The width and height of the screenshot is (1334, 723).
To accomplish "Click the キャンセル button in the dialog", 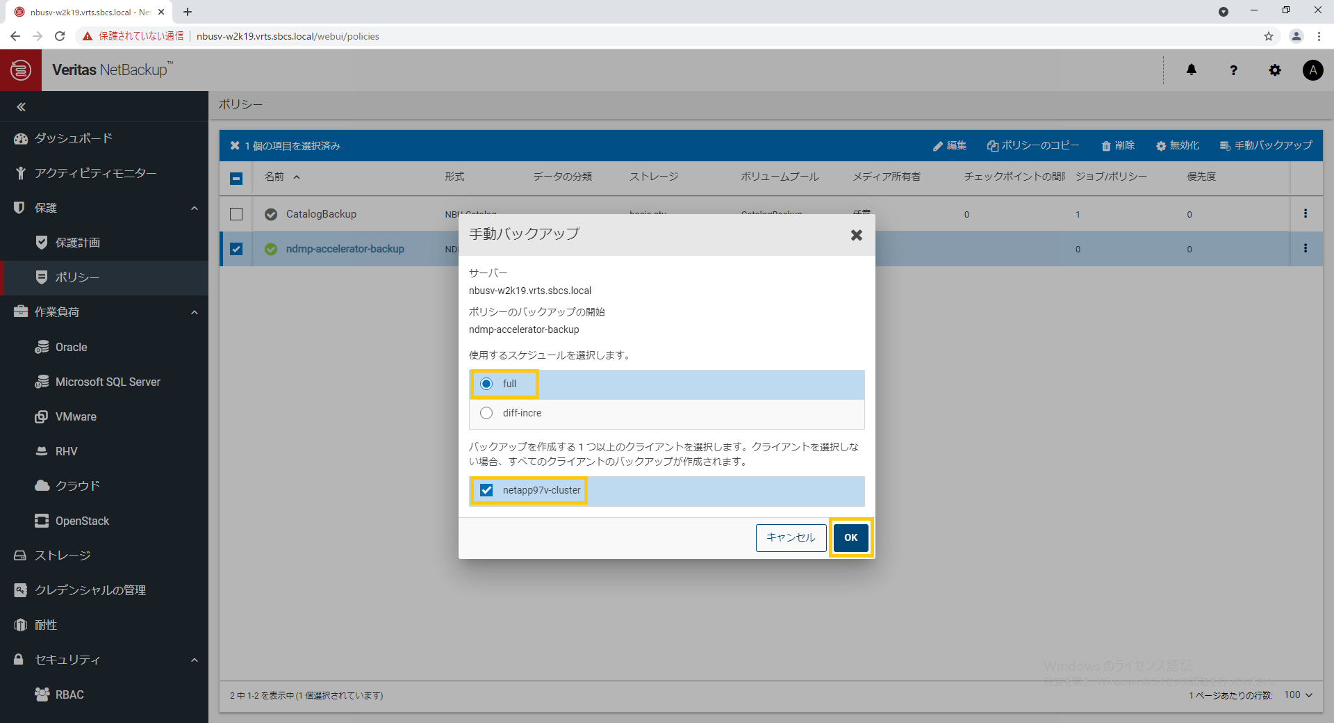I will point(791,537).
